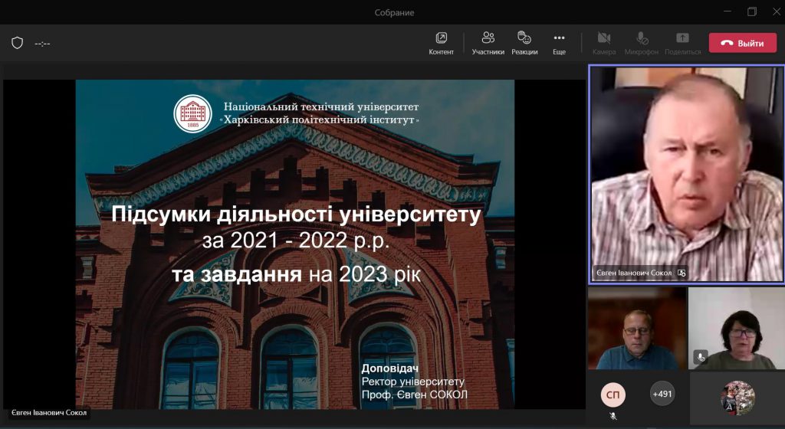Image resolution: width=785 pixels, height=429 pixels.
Task: Maximize or restore the meeting window
Action: 752,11
